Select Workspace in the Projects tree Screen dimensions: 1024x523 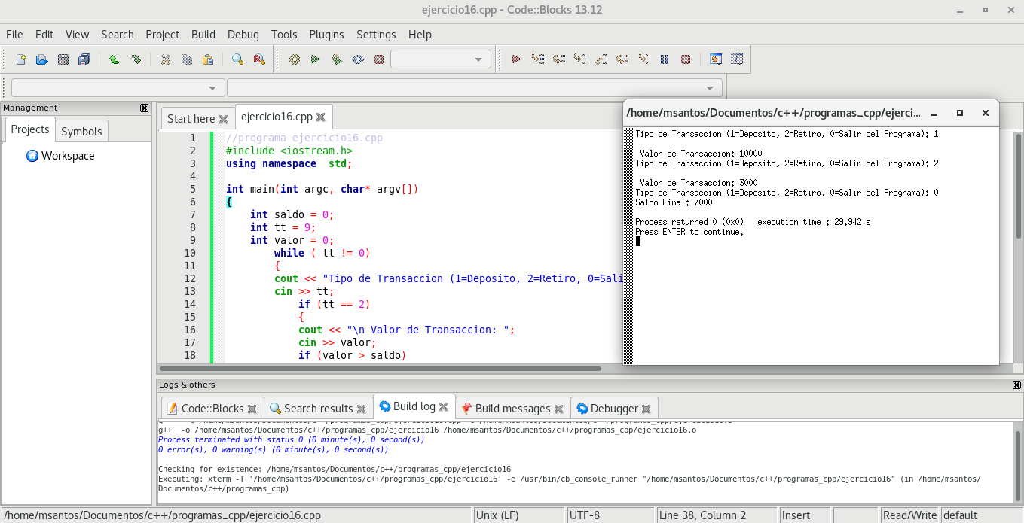(68, 156)
